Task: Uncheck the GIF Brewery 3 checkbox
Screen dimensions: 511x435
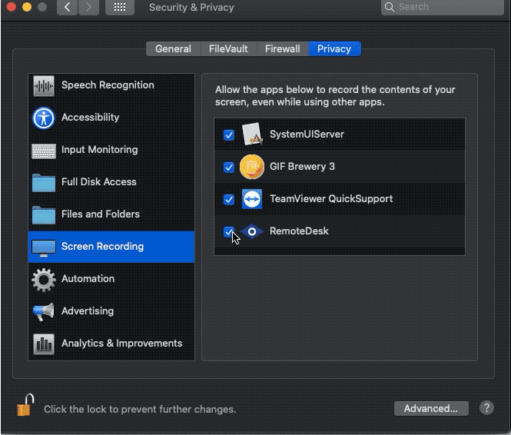Action: point(229,167)
